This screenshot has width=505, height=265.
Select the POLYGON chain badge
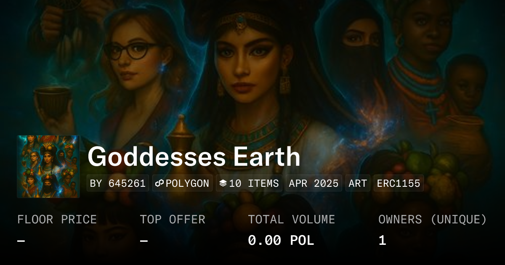pos(183,183)
